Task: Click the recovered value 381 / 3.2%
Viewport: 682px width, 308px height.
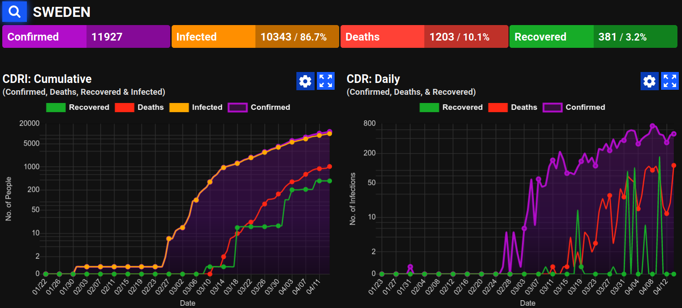Action: click(622, 37)
